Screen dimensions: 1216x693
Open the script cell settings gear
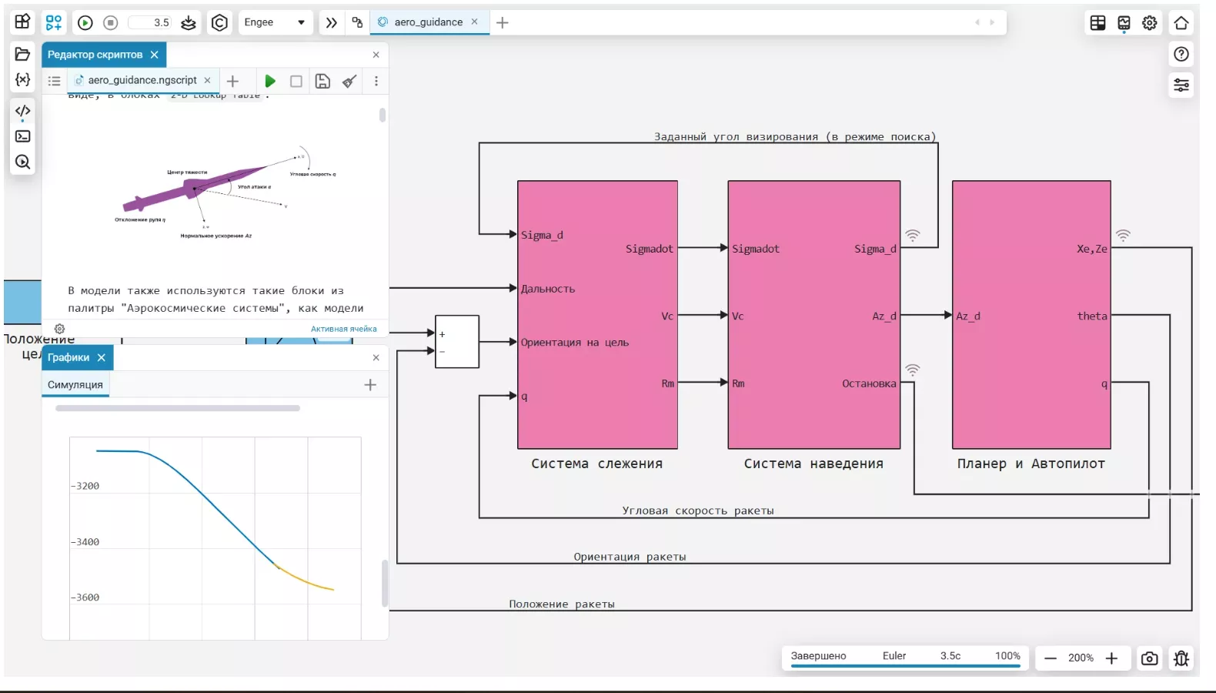(x=60, y=329)
